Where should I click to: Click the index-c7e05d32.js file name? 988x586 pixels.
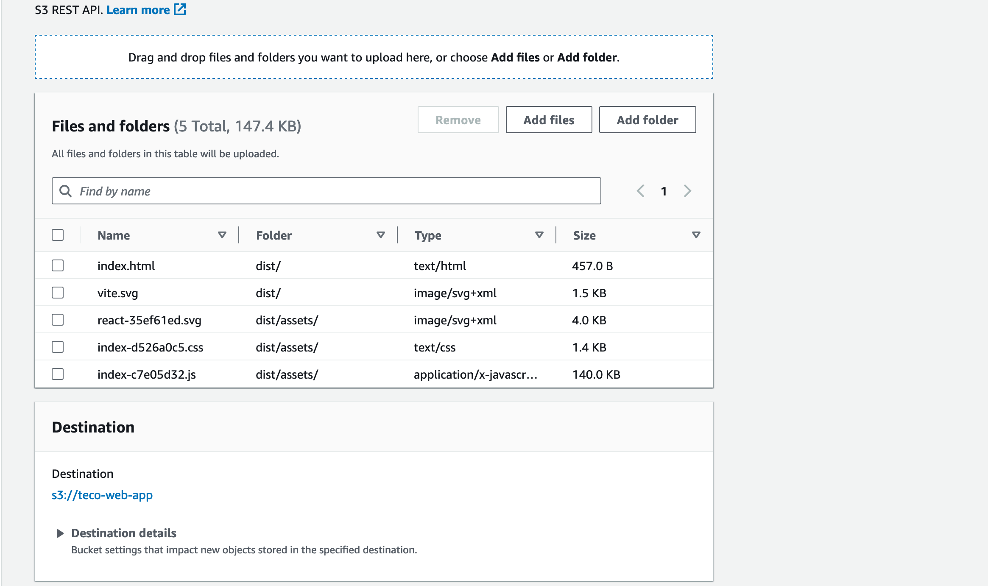[x=147, y=374]
